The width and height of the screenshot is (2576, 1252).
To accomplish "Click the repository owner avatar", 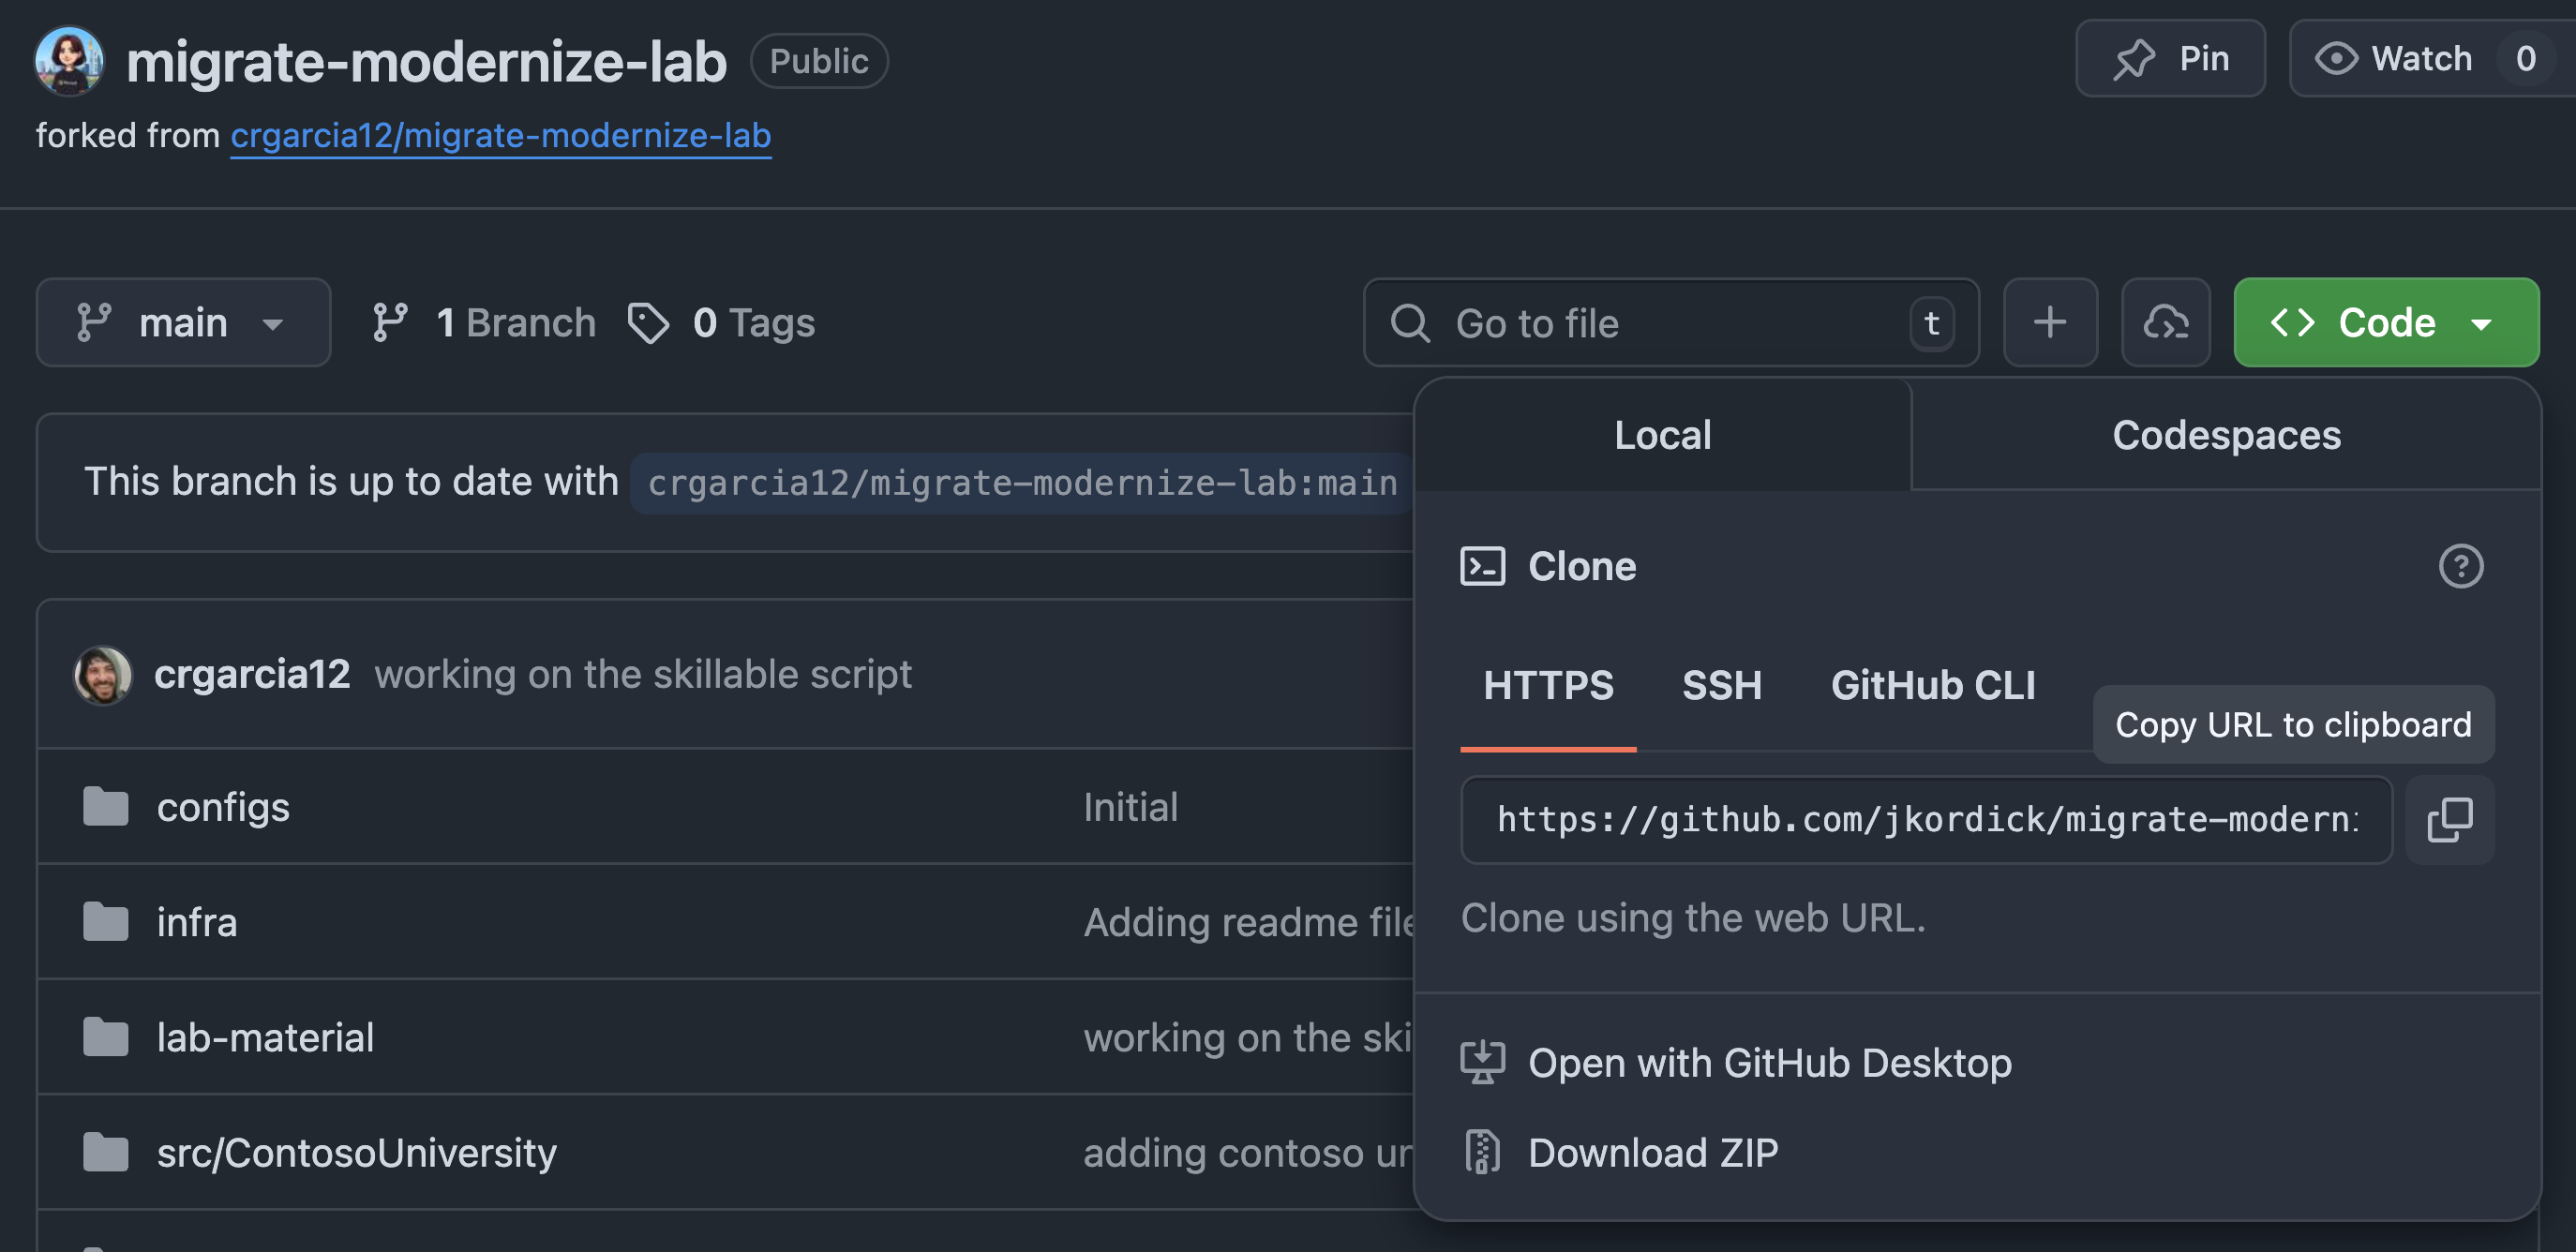I will coord(68,60).
